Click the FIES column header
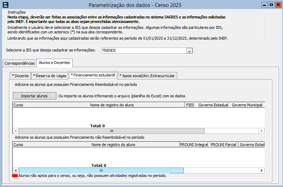The image size is (283, 187). click(190, 105)
